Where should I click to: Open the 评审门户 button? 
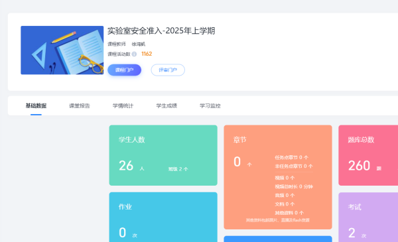(x=168, y=70)
